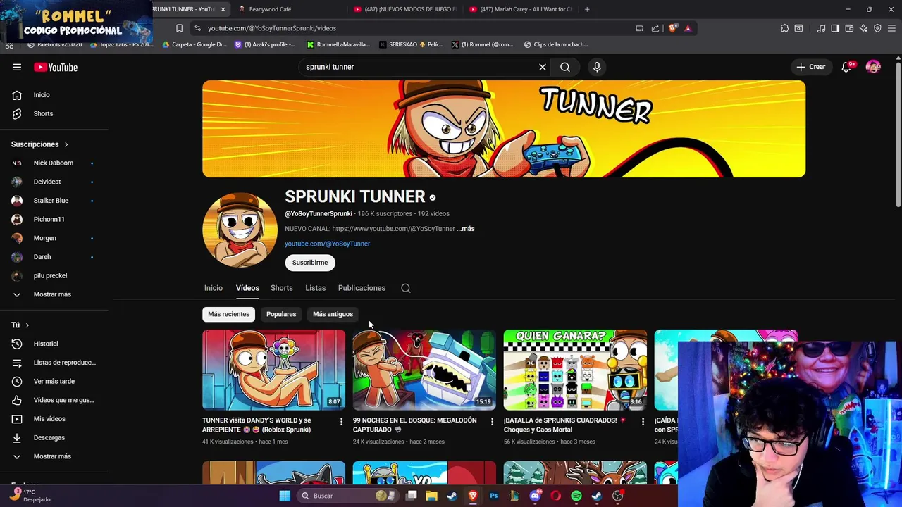Search within channel using magnifier icon

[406, 288]
